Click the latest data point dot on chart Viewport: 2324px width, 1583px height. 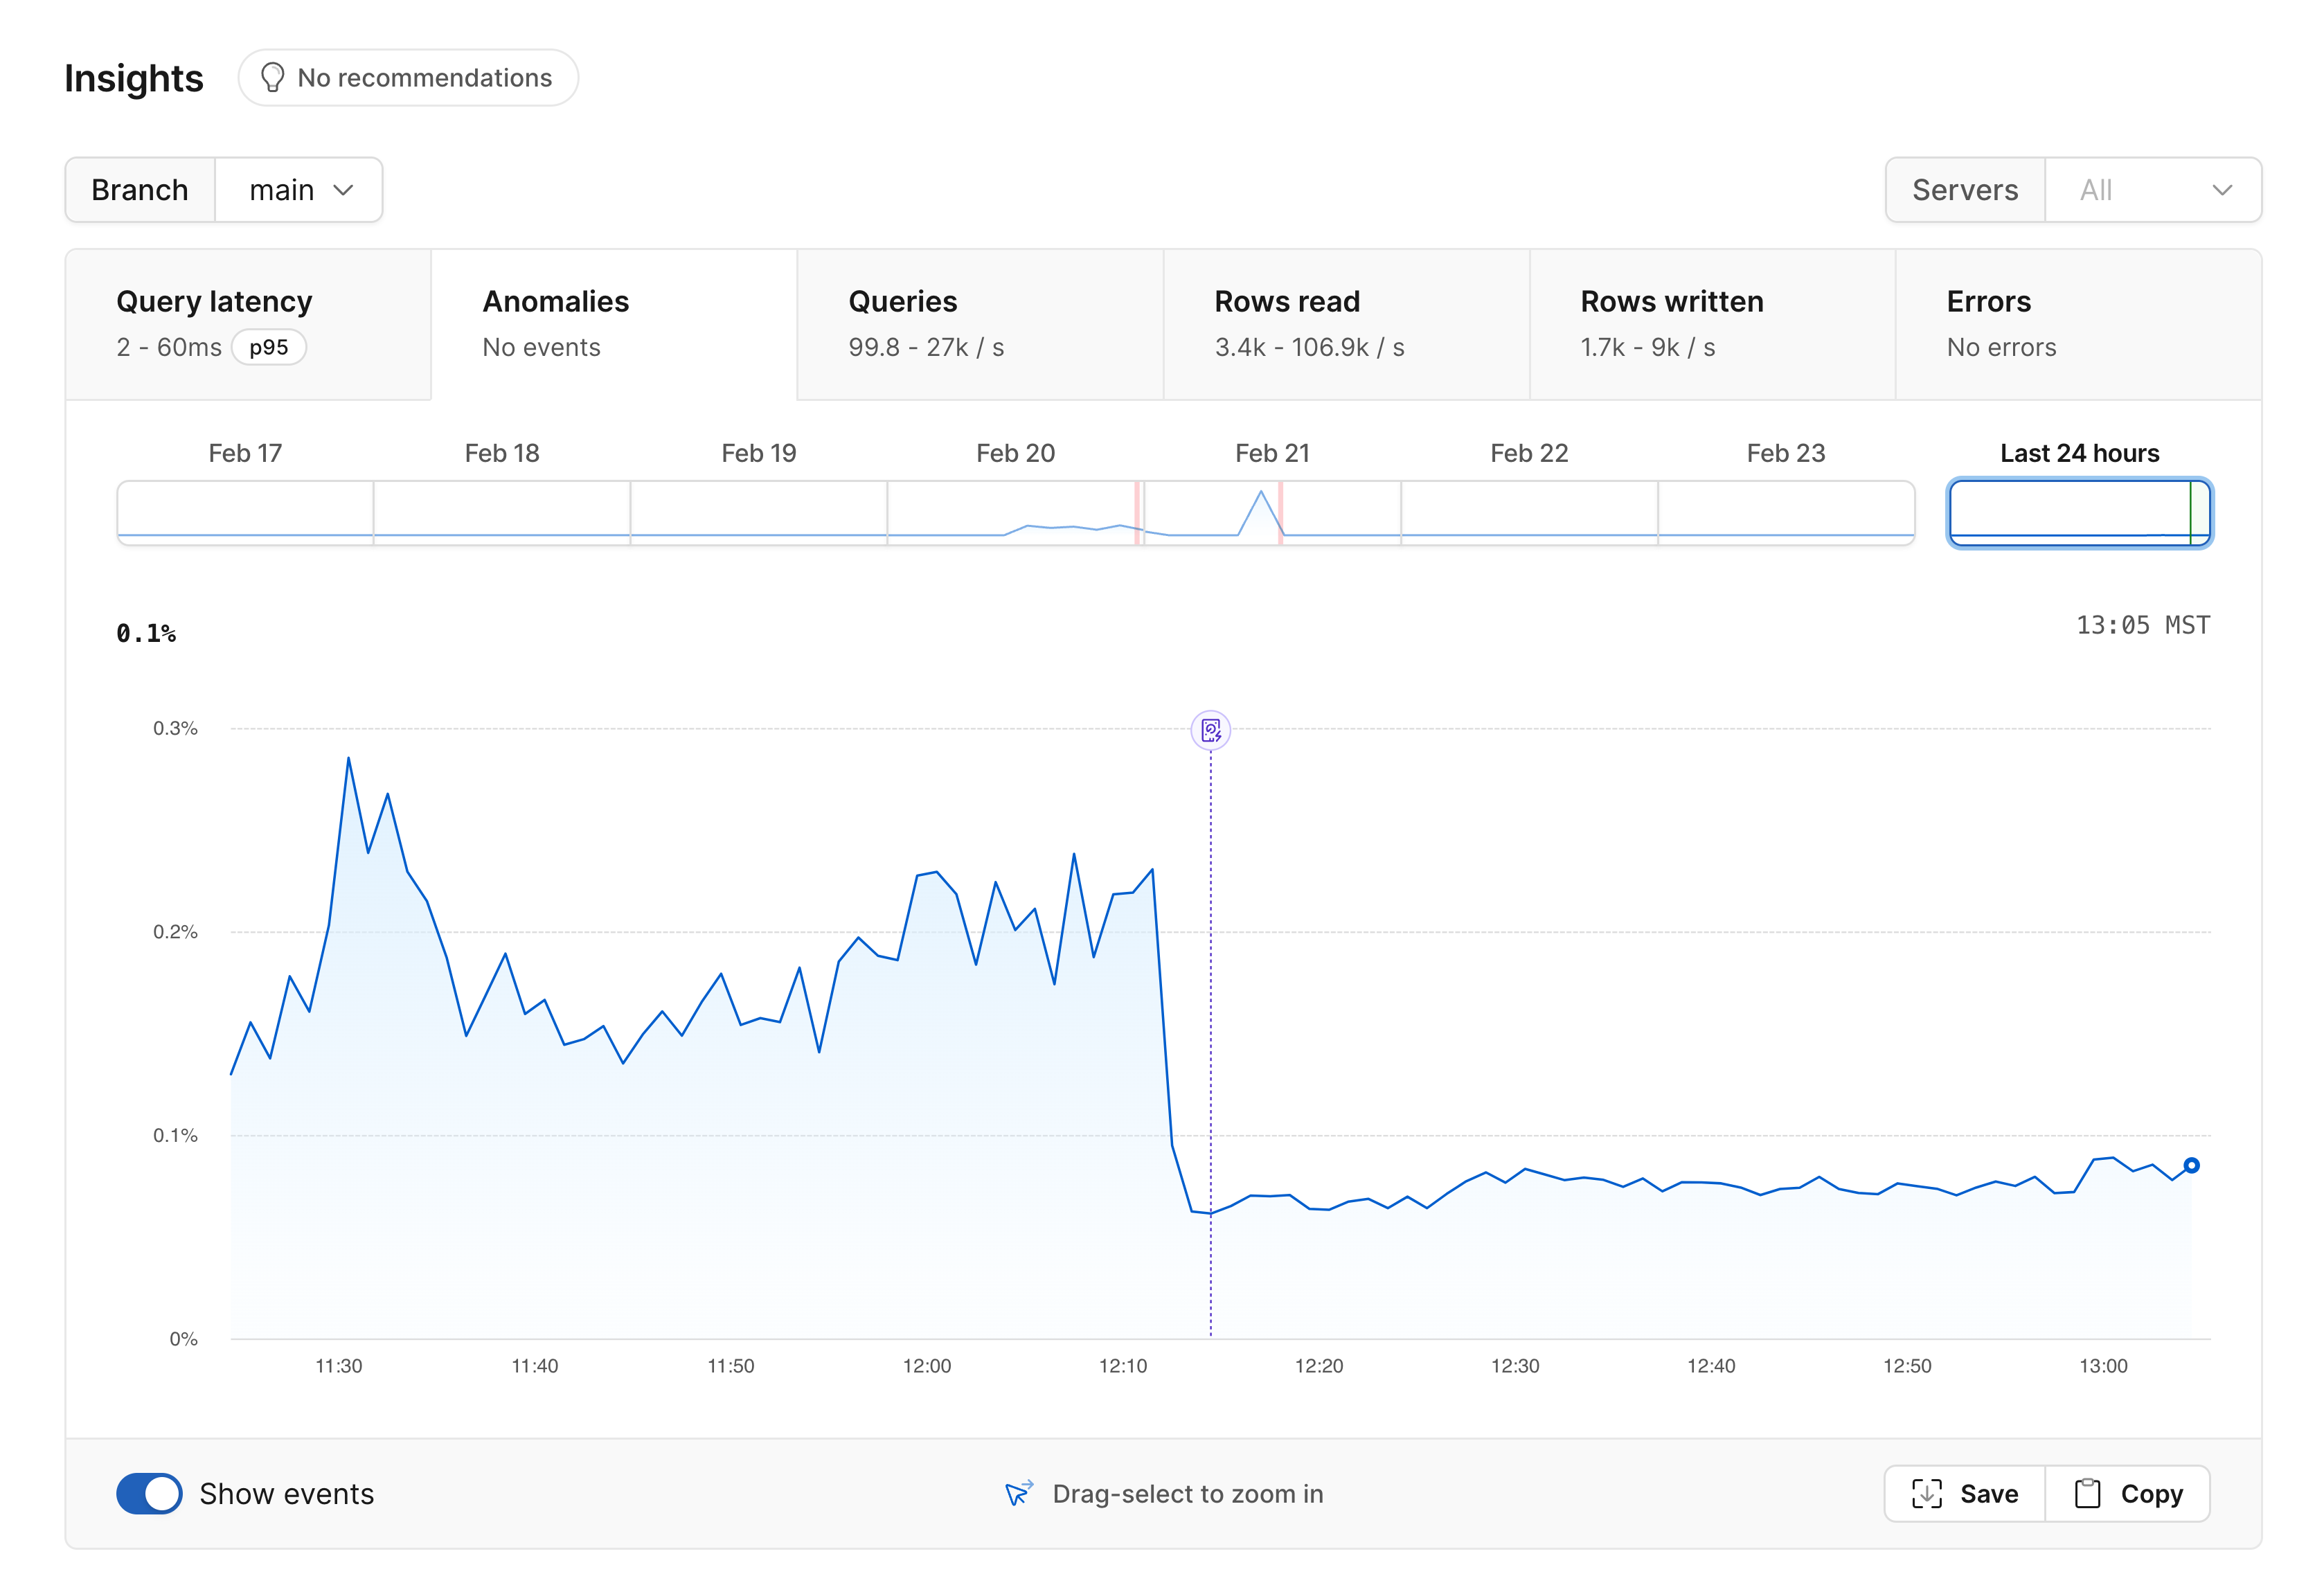point(2191,1165)
